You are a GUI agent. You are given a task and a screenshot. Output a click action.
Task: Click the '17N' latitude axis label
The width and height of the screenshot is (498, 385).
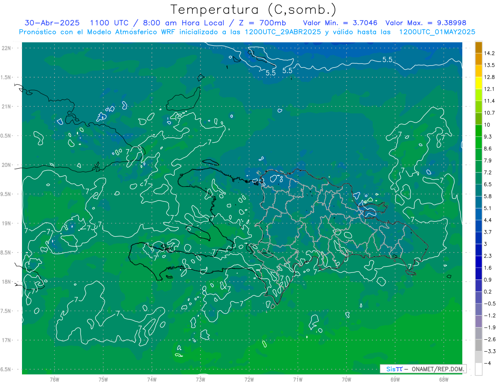click(x=6, y=341)
